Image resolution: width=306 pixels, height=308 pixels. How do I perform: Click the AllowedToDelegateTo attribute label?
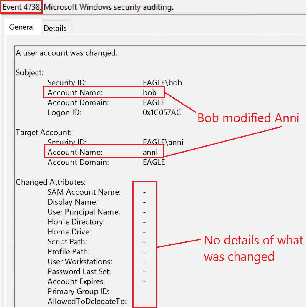click(87, 302)
